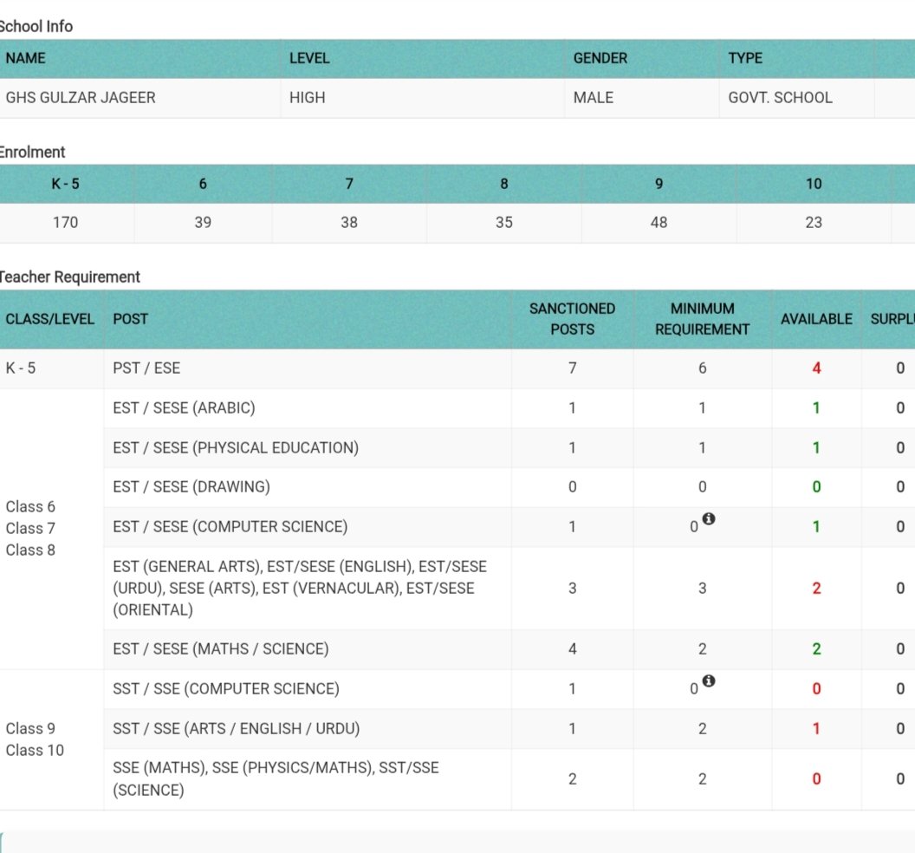Select the HIGH level value
Screen dimensions: 915x853
[x=307, y=97]
